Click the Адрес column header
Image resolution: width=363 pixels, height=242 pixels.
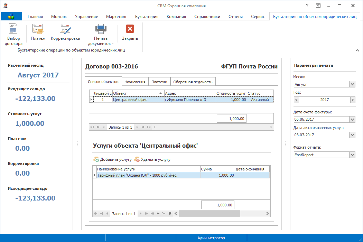[x=190, y=93]
